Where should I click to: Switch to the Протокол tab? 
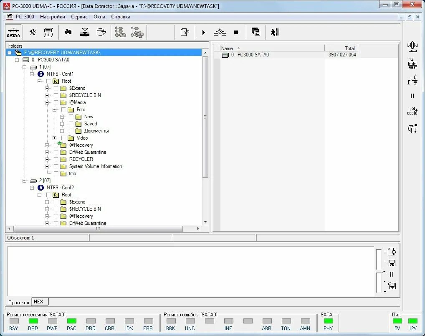[x=18, y=302]
